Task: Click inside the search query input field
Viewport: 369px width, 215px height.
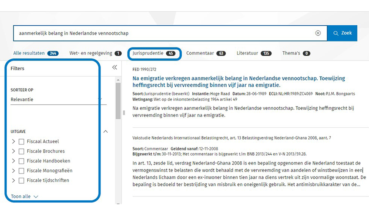Action: (x=163, y=33)
